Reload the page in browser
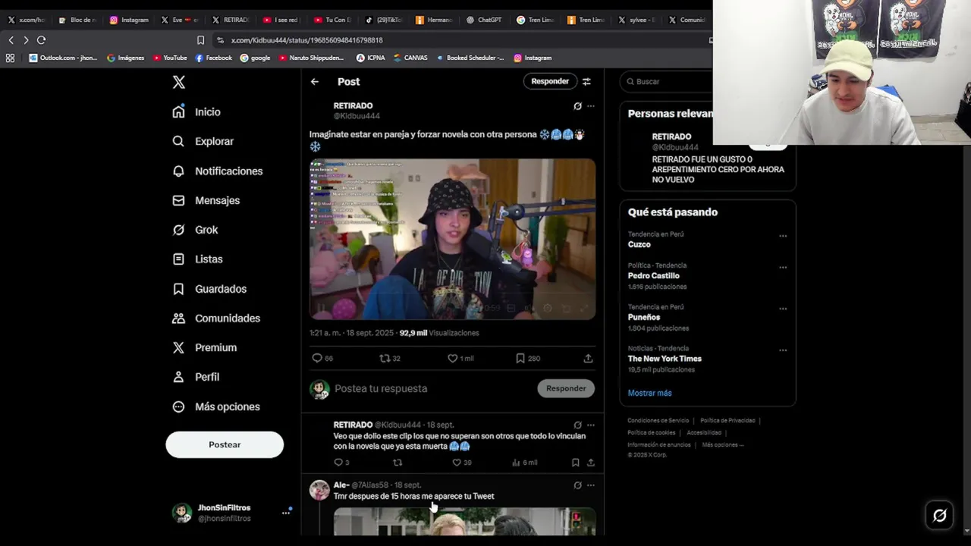971x546 pixels. [41, 40]
